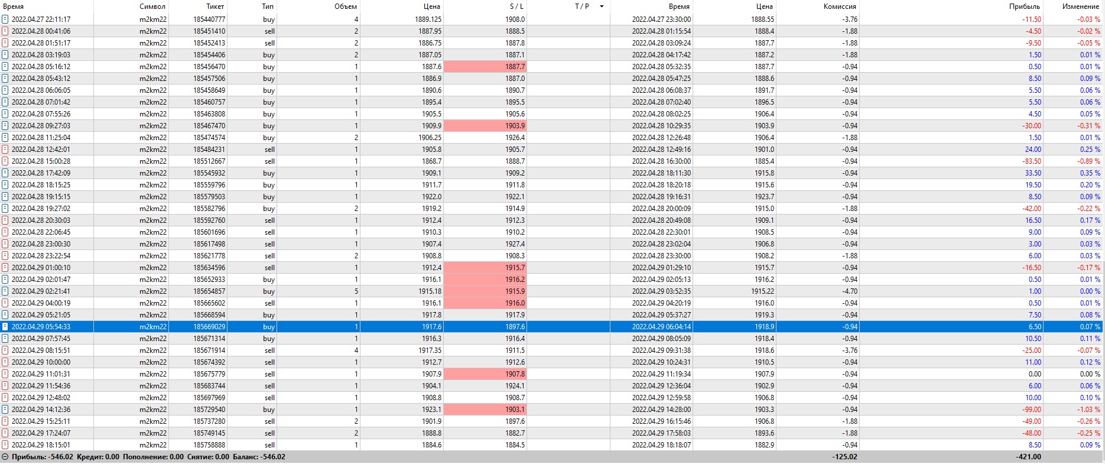The width and height of the screenshot is (1105, 464).
Task: Select the order icon beside 2022.04.29 08:15:51
Action: (5, 351)
